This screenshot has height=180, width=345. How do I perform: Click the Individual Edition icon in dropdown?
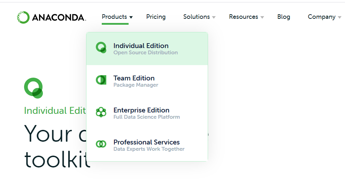[101, 47]
